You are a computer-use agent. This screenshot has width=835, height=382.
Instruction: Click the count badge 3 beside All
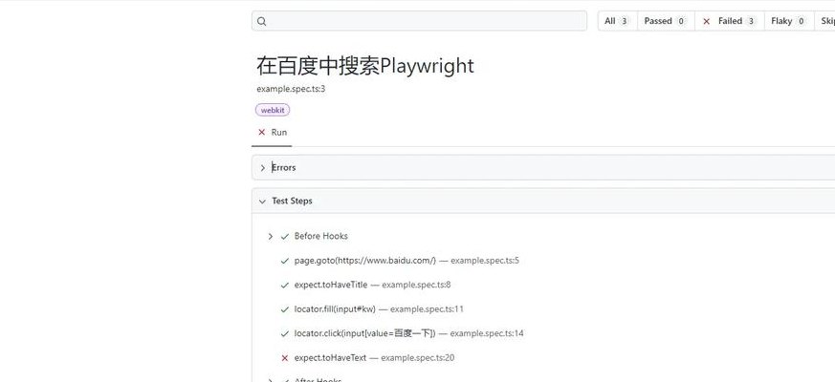coord(625,21)
